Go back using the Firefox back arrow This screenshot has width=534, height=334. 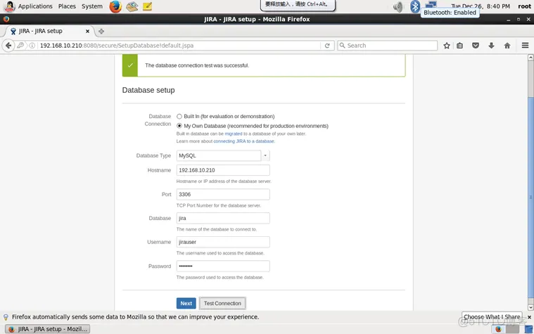[x=8, y=45]
